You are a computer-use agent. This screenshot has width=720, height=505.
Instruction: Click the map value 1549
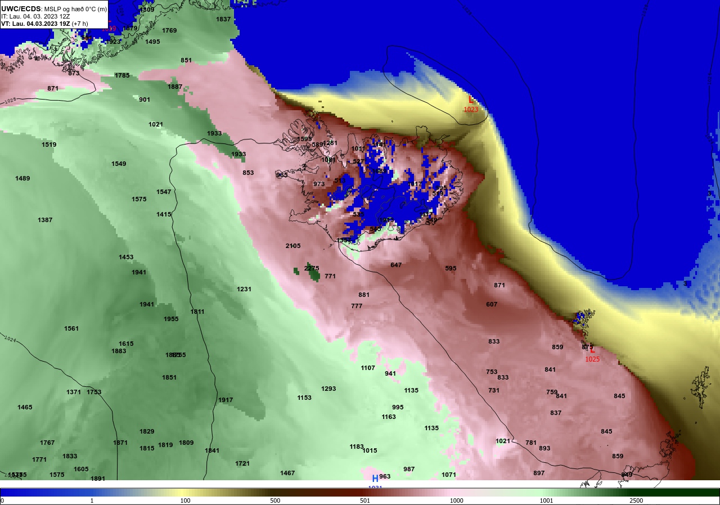(119, 164)
